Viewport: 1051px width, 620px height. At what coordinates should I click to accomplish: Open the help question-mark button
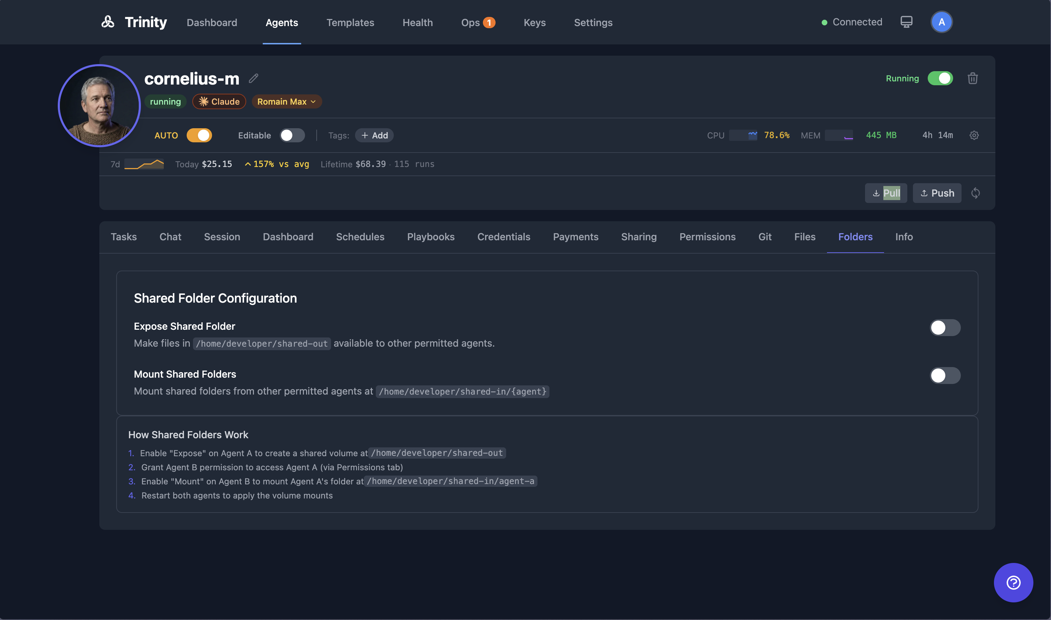point(1013,582)
